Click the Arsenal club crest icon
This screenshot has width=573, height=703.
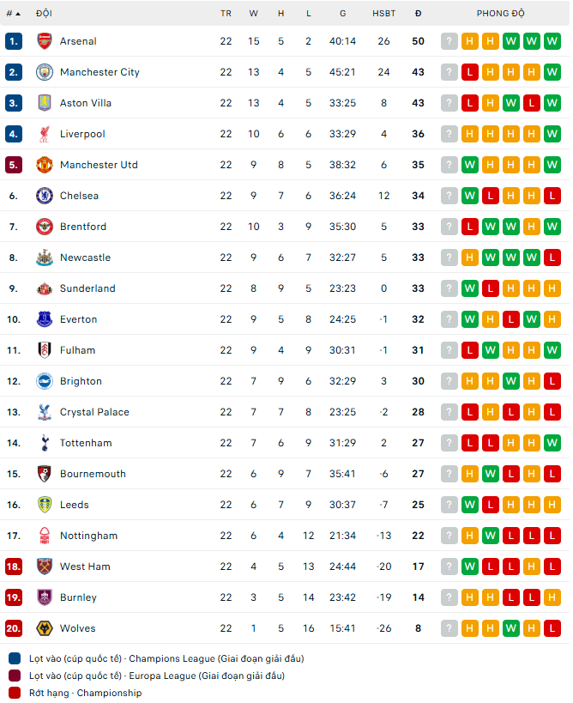coord(45,41)
